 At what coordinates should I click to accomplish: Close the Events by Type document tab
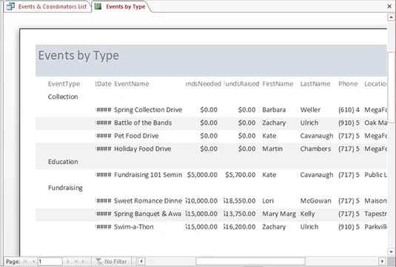(389, 7)
